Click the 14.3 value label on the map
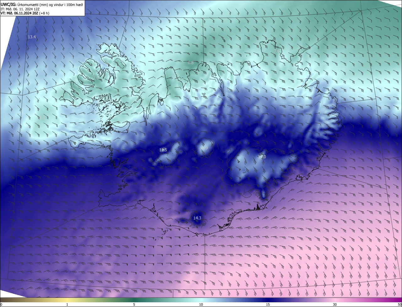The width and height of the screenshot is (402, 307). [x=197, y=218]
